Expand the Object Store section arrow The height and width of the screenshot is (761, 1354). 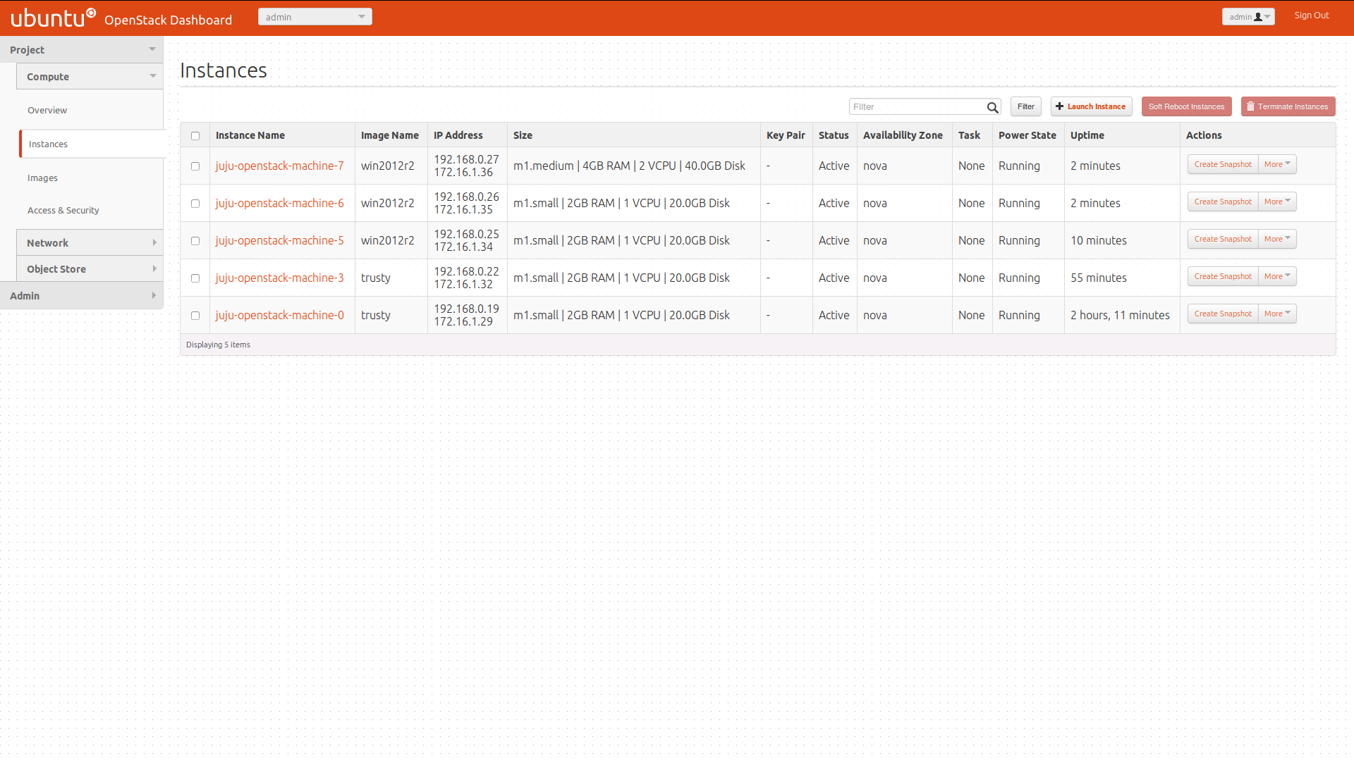(x=154, y=268)
